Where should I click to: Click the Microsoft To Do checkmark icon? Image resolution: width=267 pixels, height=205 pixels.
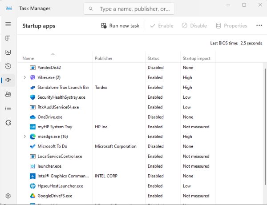click(32, 146)
